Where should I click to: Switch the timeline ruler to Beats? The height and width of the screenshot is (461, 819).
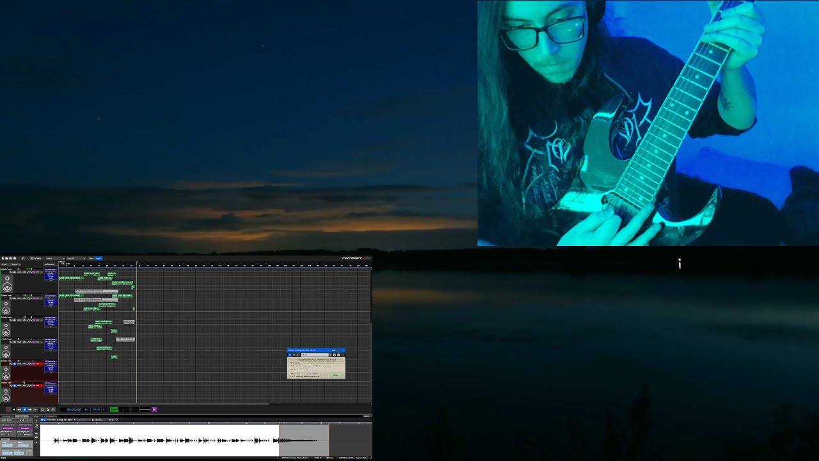coord(99,259)
